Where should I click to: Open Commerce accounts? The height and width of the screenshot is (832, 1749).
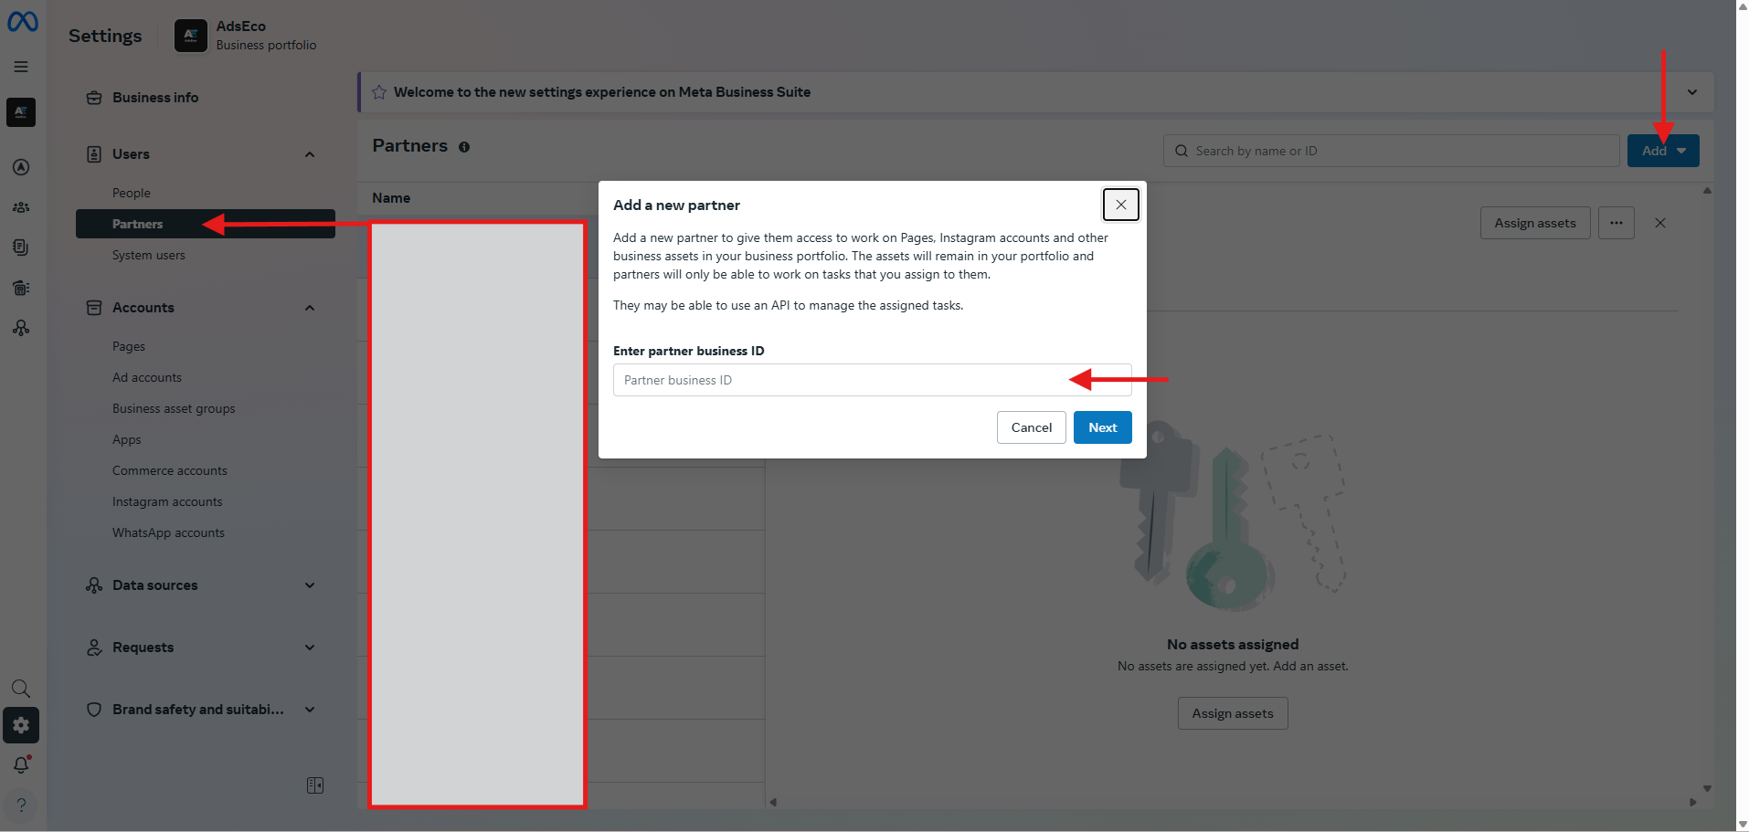click(170, 470)
